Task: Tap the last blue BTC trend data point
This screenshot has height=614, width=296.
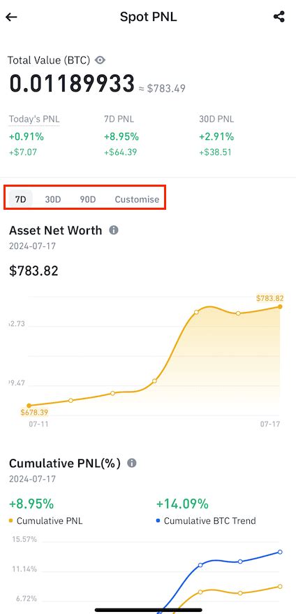Action: coord(280,552)
